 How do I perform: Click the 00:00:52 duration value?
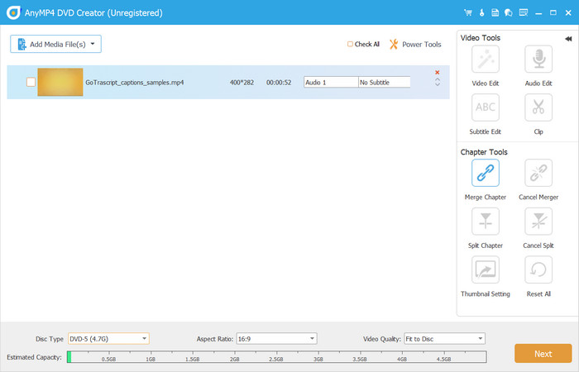[x=279, y=83]
